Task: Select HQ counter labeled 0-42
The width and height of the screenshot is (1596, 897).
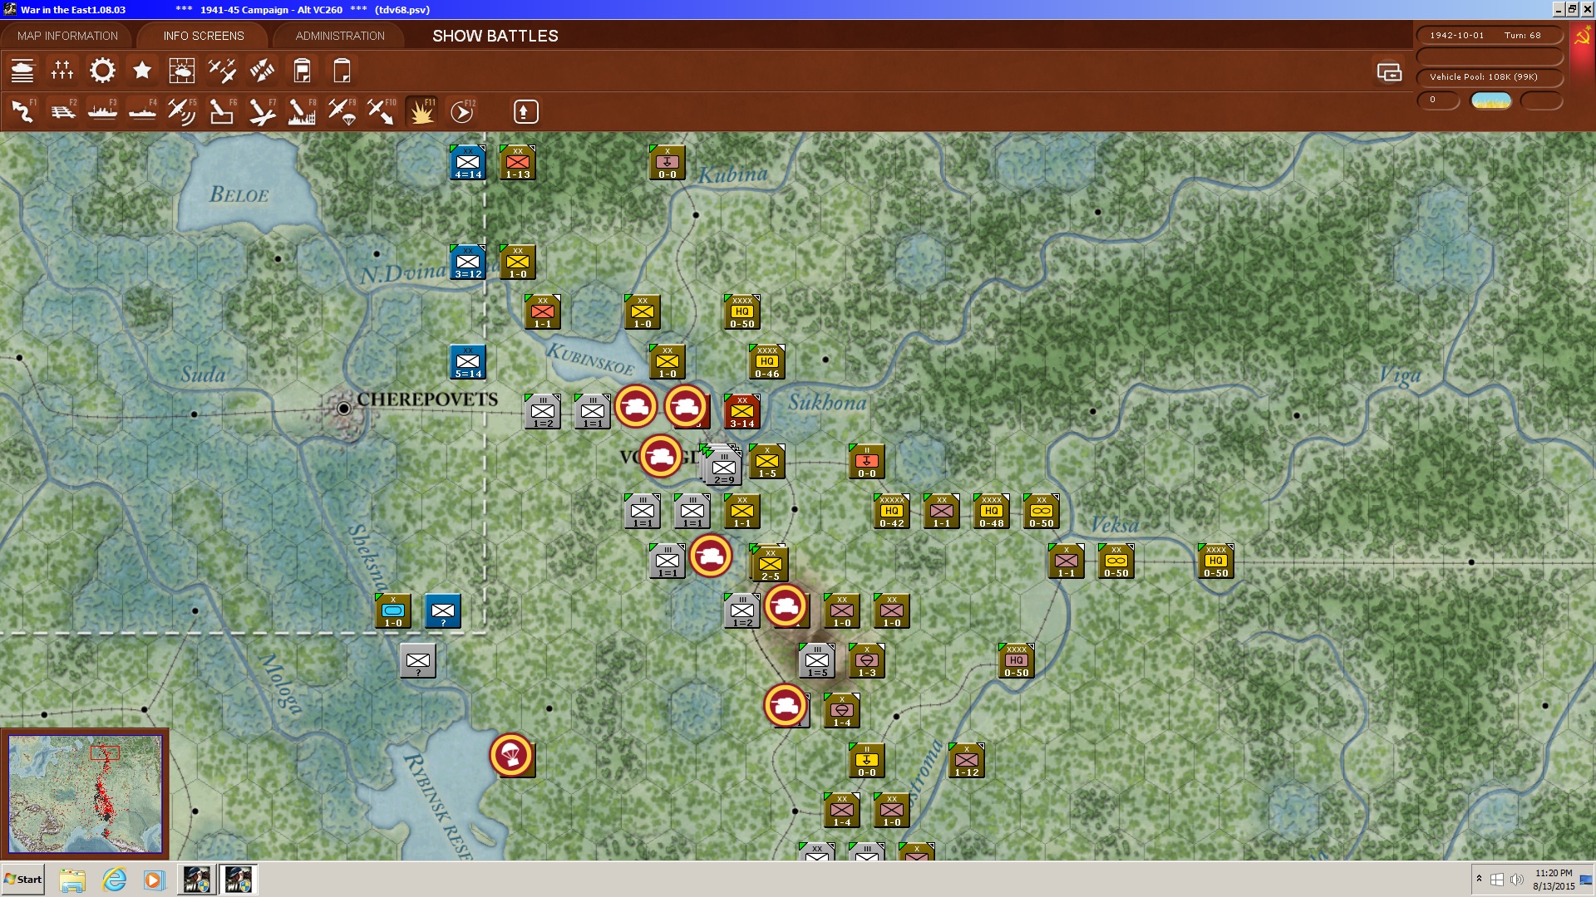Action: (892, 512)
